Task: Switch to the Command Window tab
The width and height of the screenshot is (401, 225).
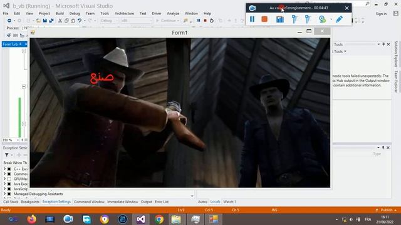Action: pos(89,202)
